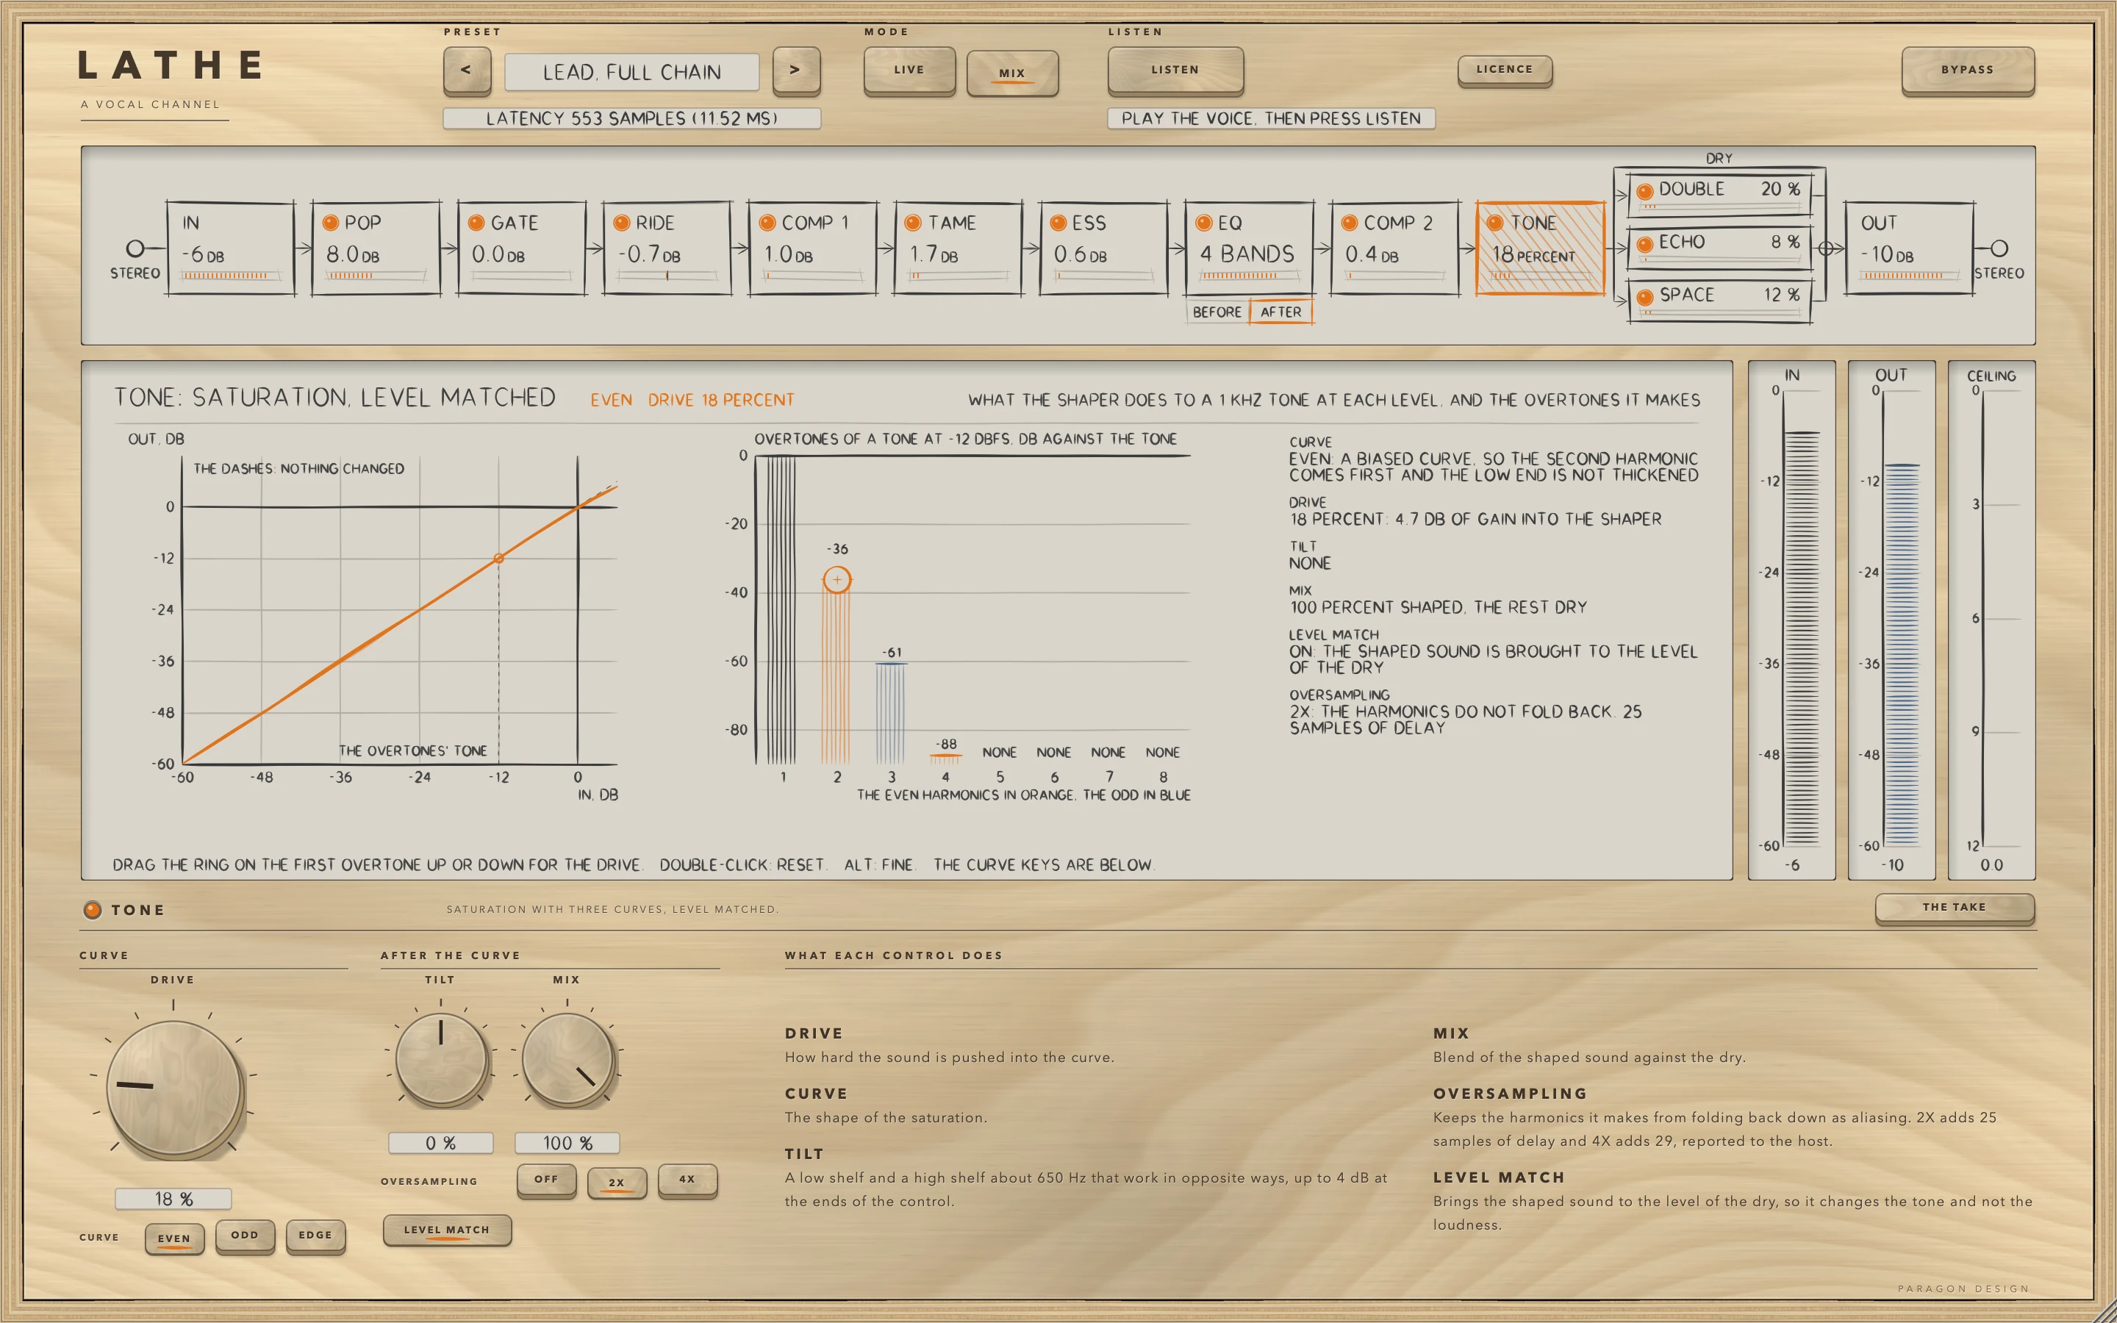Toggle the TAME module power dot
Viewport: 2117px width, 1323px height.
[x=912, y=223]
